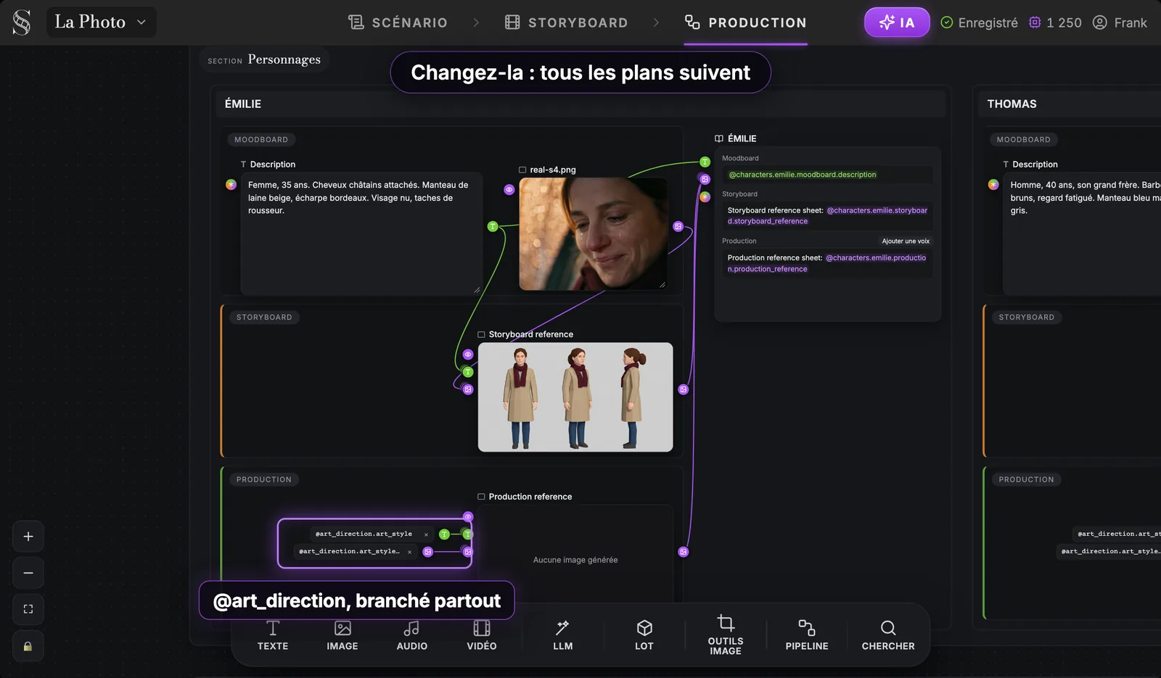Click the ÉMILIE character card title
Screen dimensions: 1161x678
[243, 104]
